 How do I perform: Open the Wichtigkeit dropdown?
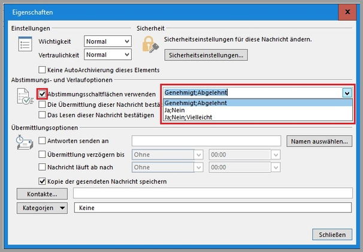126,41
